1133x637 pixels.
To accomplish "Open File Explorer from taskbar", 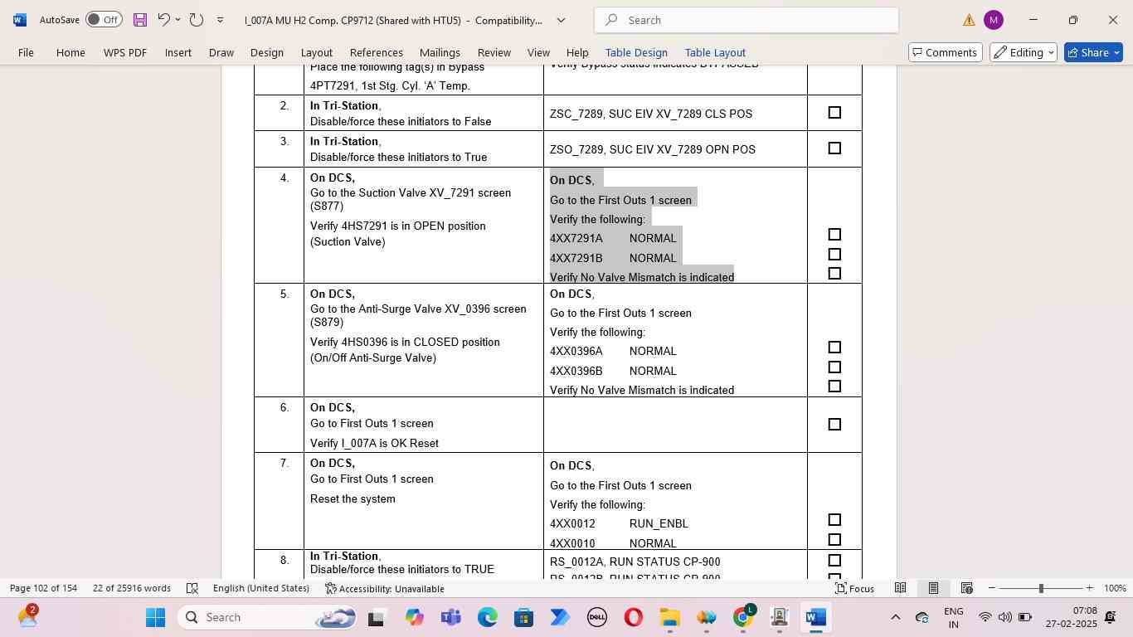I will click(x=669, y=617).
